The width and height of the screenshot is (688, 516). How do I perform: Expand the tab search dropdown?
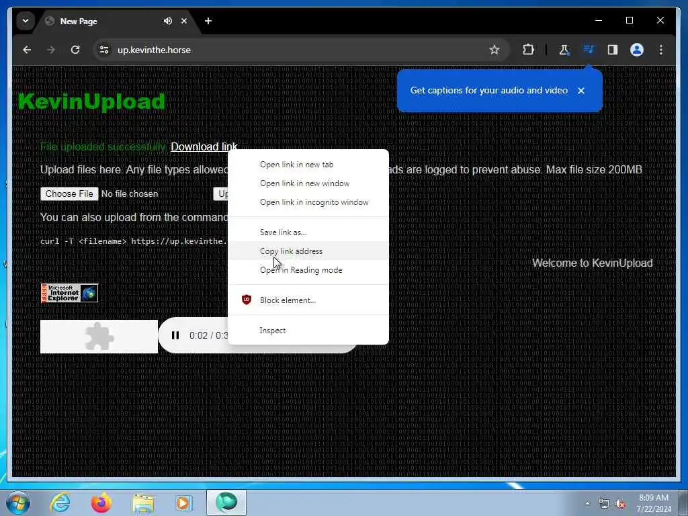point(26,21)
